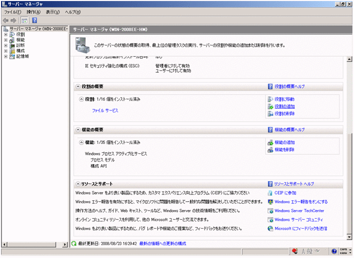Click the 構成 icon in the tree
354x258 pixels.
[x=12, y=51]
